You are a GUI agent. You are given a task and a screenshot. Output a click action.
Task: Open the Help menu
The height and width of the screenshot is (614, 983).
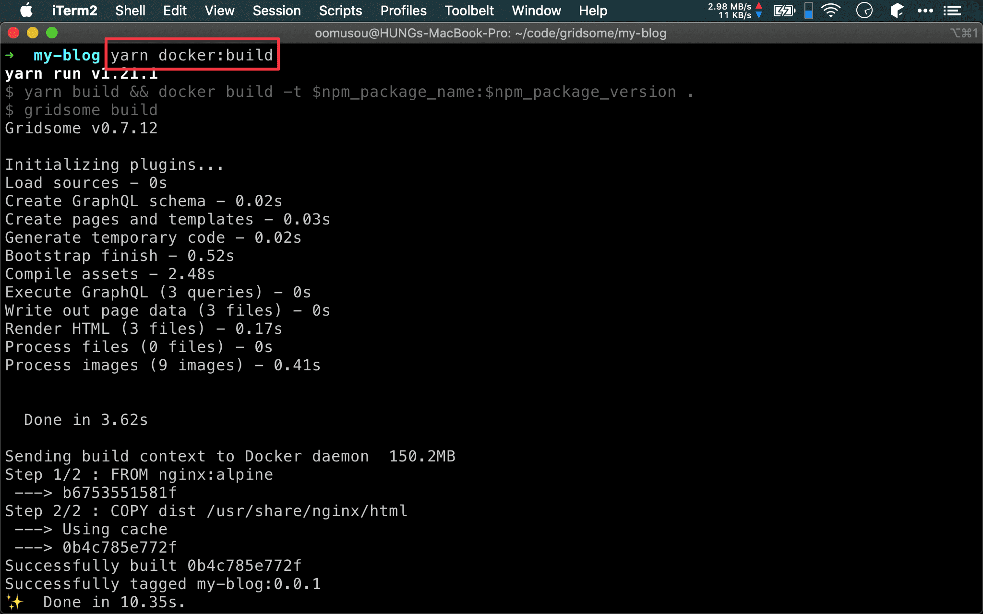[593, 11]
